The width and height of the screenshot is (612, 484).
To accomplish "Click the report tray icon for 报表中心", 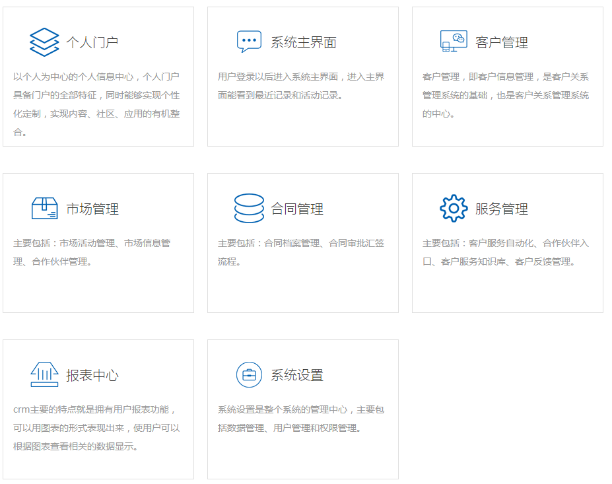I will [x=44, y=375].
